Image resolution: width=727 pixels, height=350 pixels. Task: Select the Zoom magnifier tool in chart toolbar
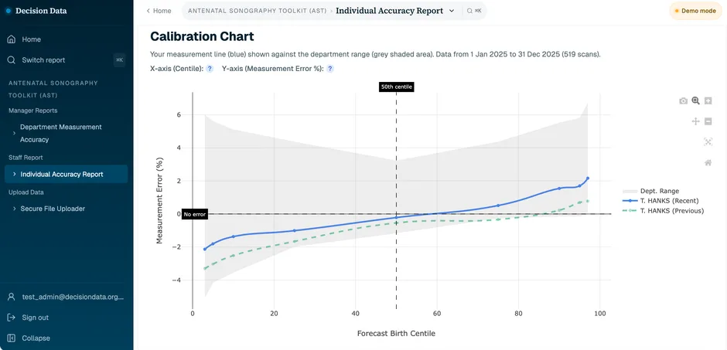(695, 100)
